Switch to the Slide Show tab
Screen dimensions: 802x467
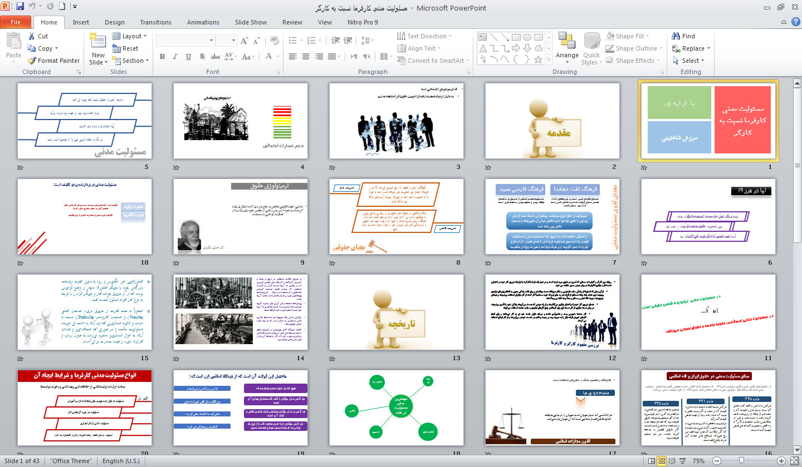point(251,22)
